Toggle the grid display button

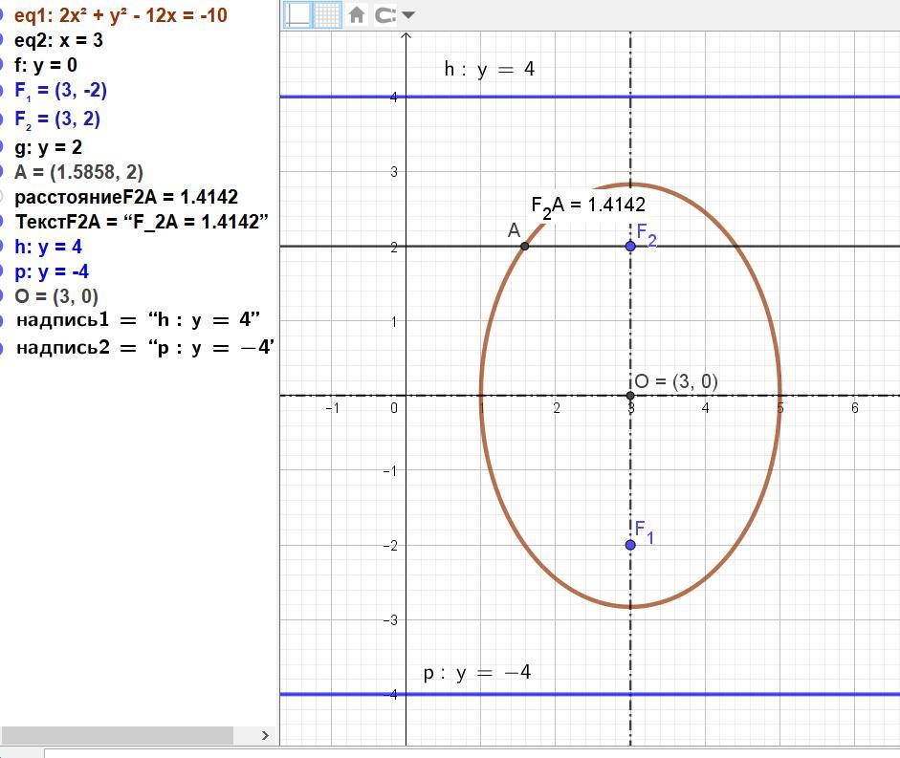(x=328, y=14)
